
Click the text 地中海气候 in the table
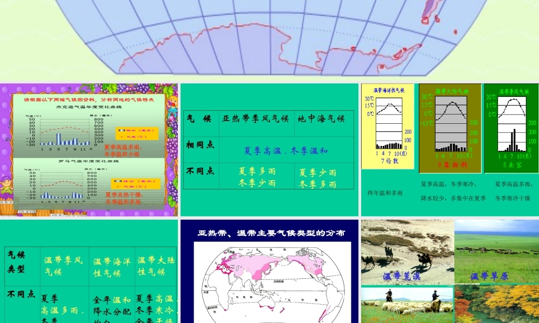(321, 119)
